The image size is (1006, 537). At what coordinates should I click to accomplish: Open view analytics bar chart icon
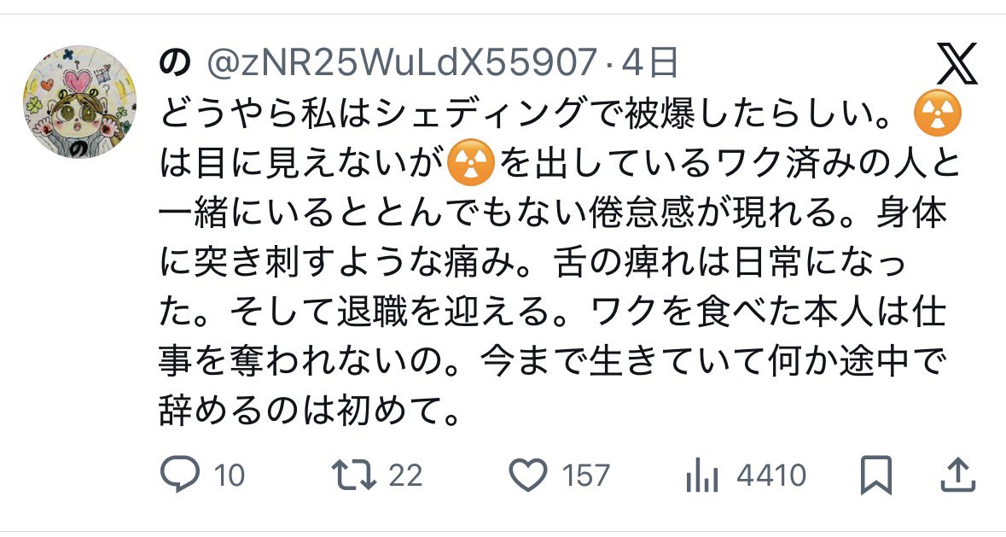702,476
